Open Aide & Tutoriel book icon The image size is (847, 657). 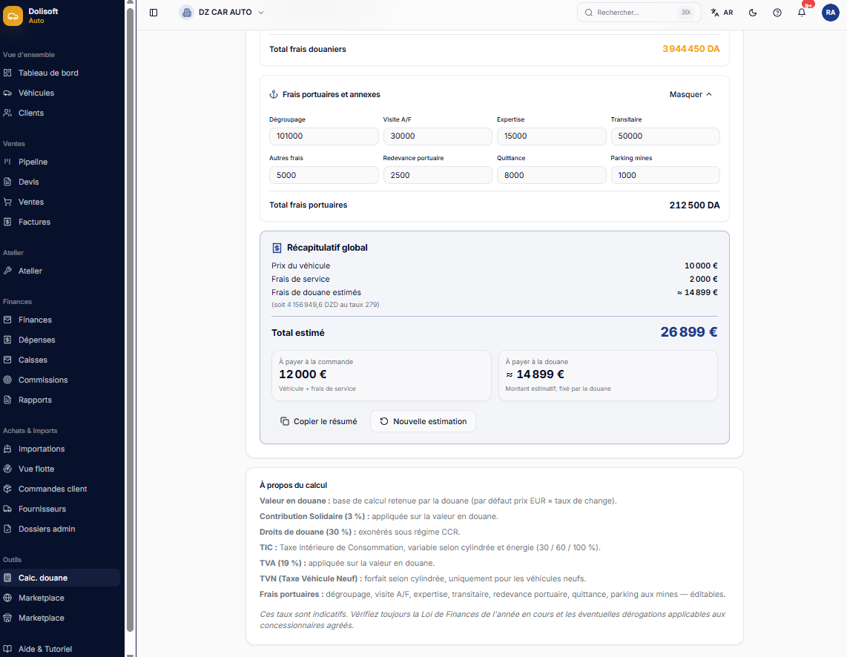point(7,650)
